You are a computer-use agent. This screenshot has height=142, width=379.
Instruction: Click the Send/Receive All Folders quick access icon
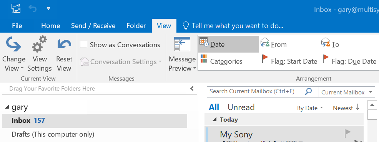[x=16, y=9]
